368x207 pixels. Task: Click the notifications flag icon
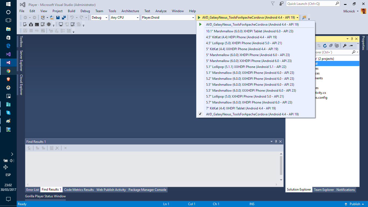coord(273,4)
